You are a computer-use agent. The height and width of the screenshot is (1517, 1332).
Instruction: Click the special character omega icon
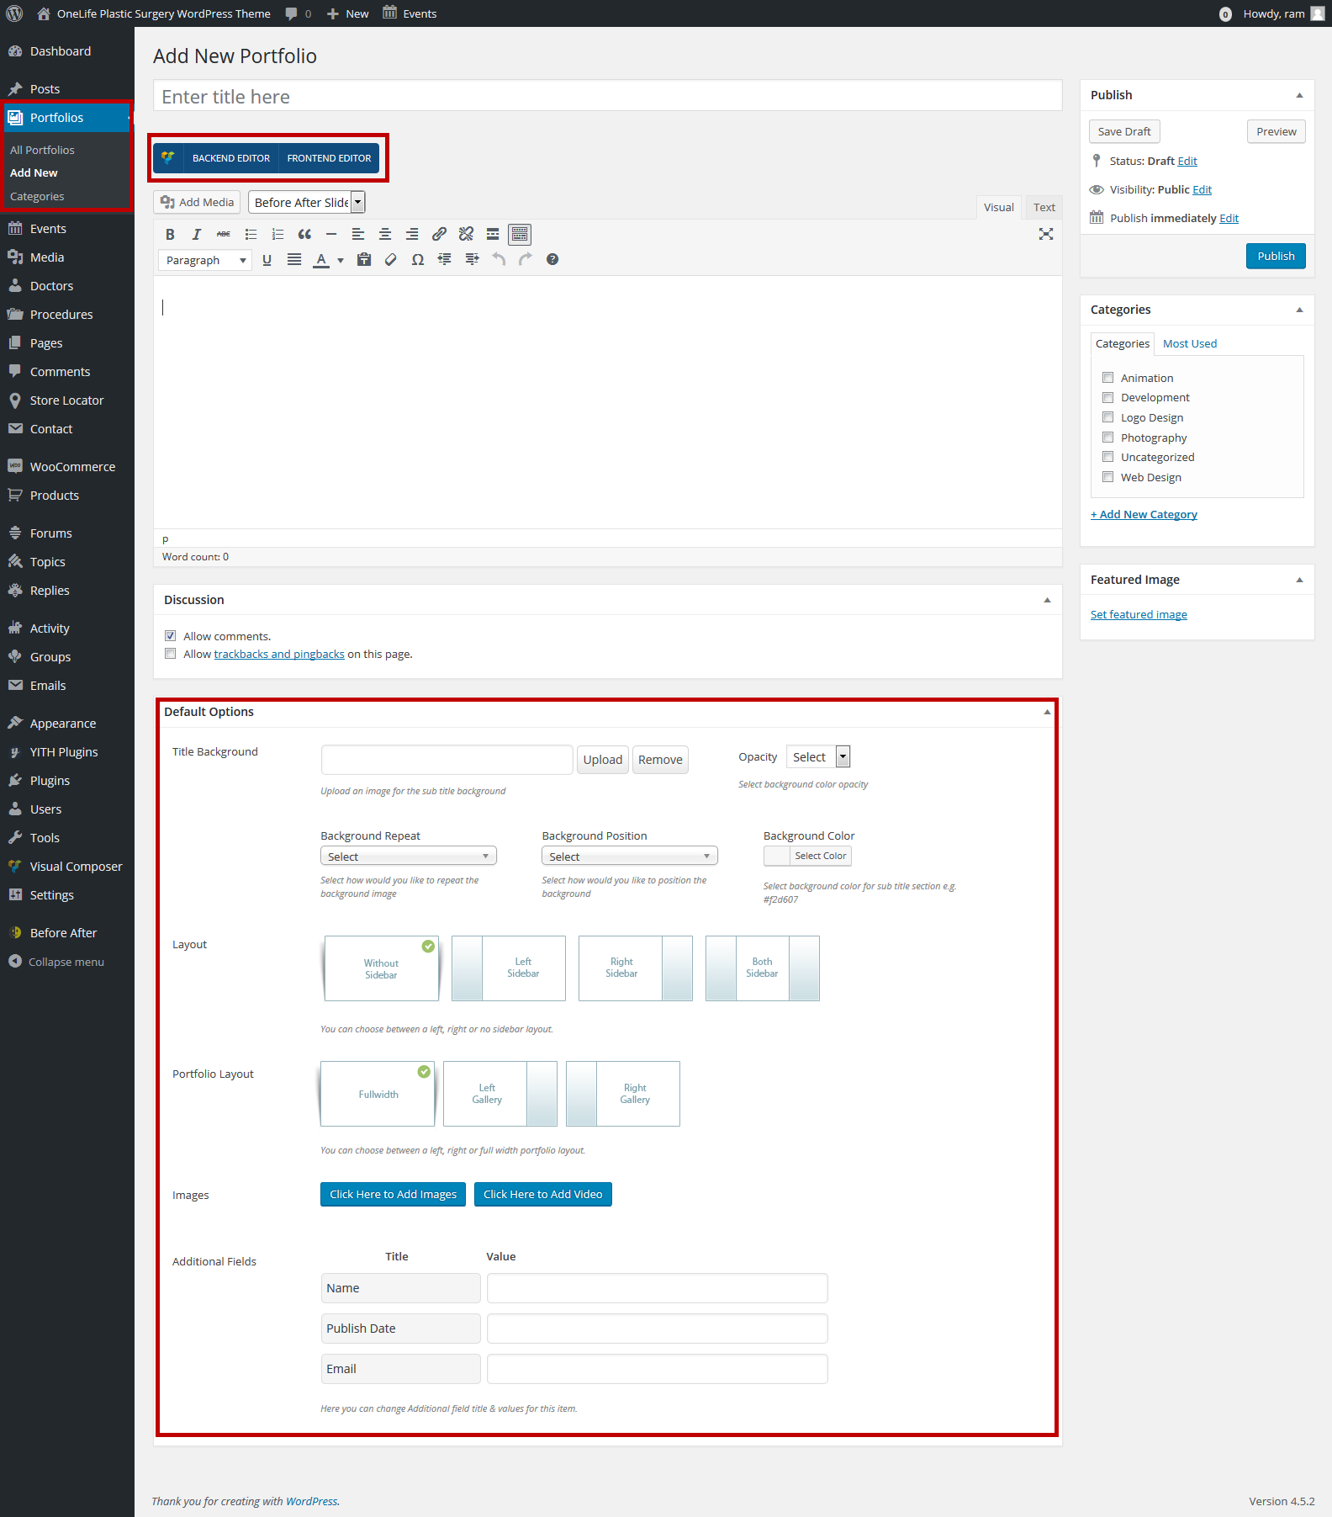[417, 260]
